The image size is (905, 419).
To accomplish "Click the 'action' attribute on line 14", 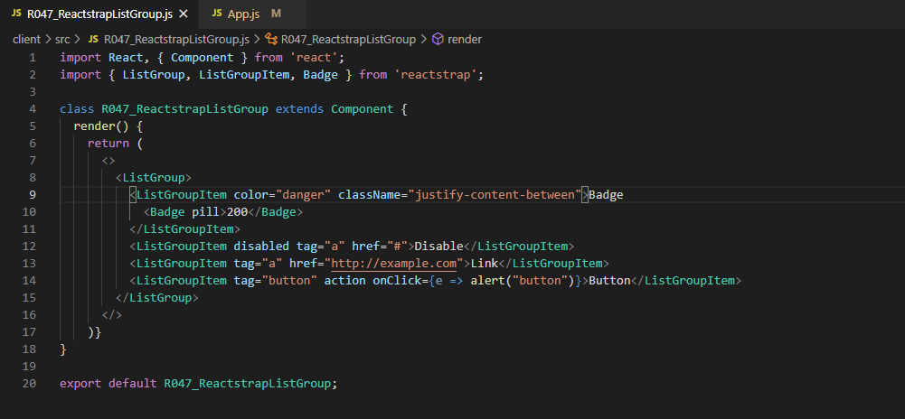I will [x=344, y=281].
